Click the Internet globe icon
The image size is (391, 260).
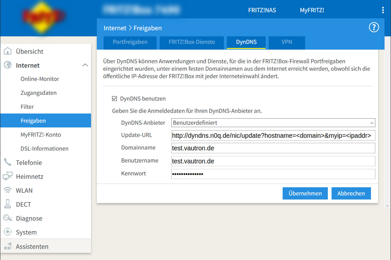8,65
